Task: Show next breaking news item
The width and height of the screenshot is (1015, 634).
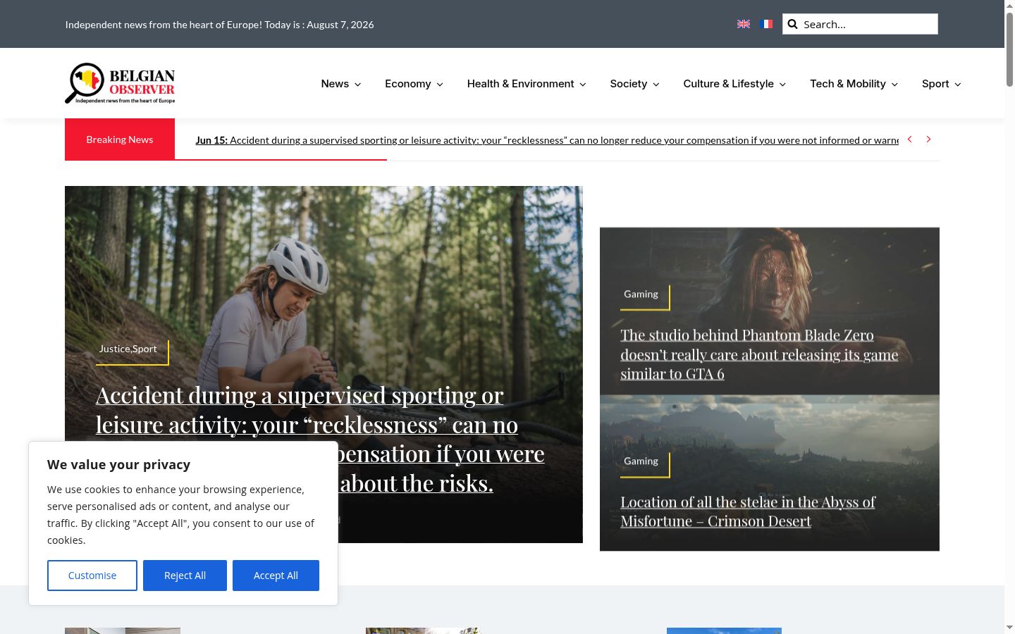Action: (x=928, y=139)
